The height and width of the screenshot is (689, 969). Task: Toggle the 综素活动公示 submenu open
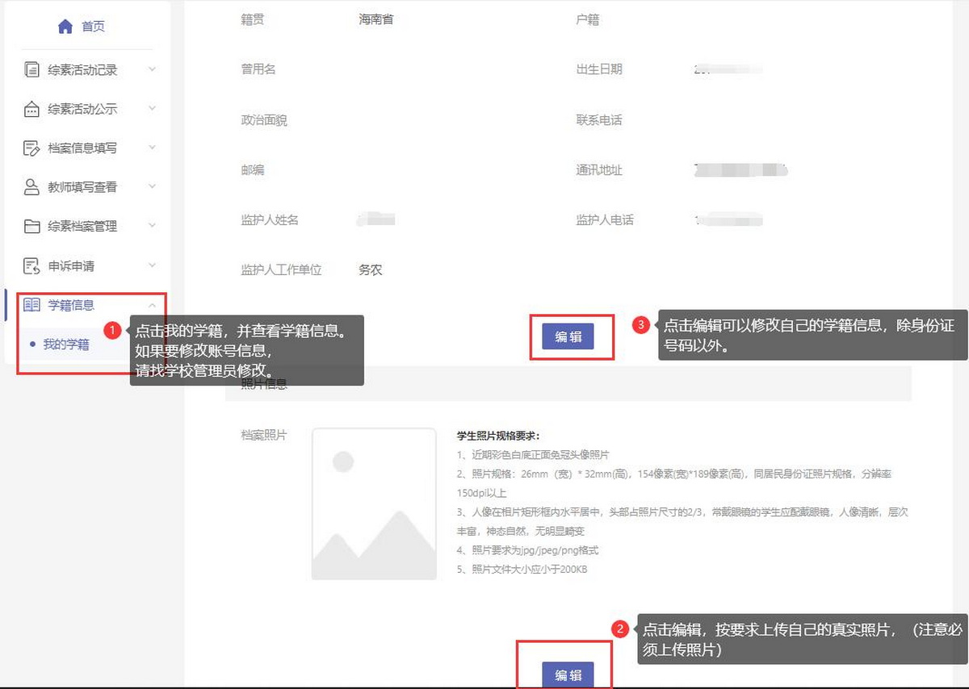152,109
